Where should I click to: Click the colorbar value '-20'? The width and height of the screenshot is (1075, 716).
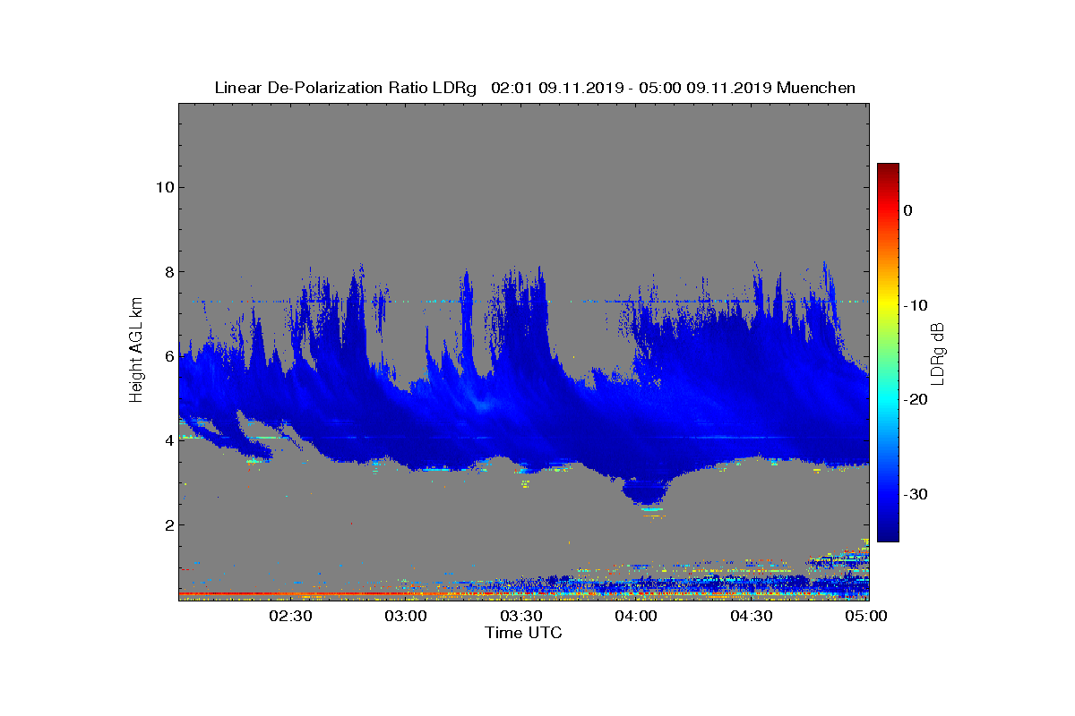point(914,400)
